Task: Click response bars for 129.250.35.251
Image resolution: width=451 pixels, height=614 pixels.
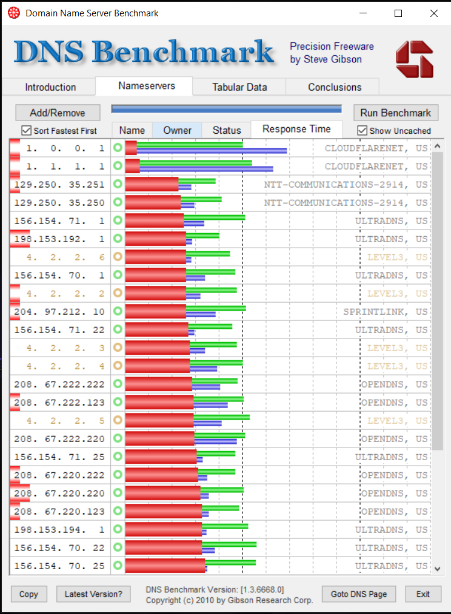Action: point(170,184)
